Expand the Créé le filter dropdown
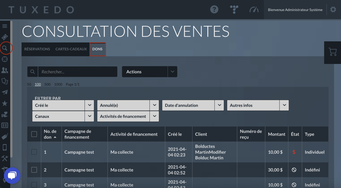Viewport: 341px width, 188px height. 63,105
